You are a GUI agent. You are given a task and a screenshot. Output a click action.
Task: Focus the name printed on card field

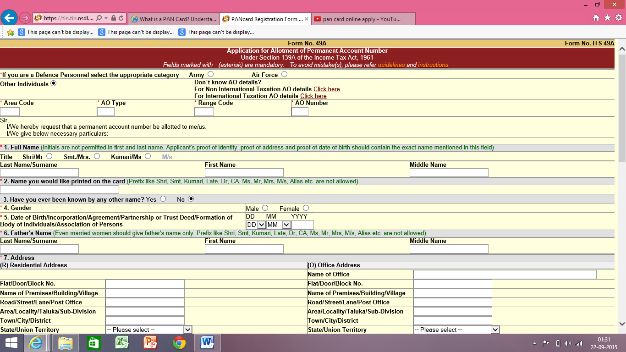[x=60, y=189]
